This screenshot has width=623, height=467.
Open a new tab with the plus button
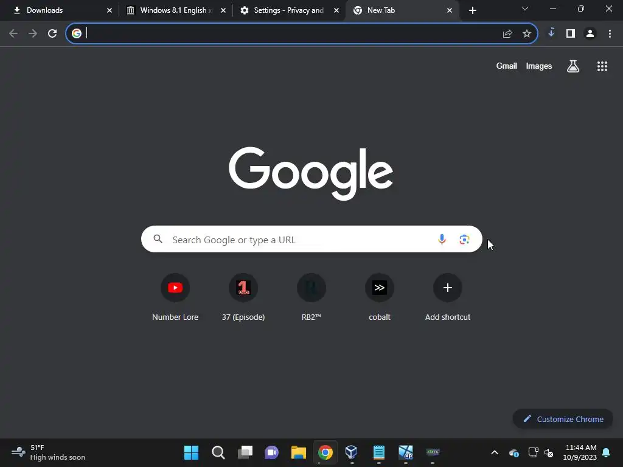tap(472, 10)
